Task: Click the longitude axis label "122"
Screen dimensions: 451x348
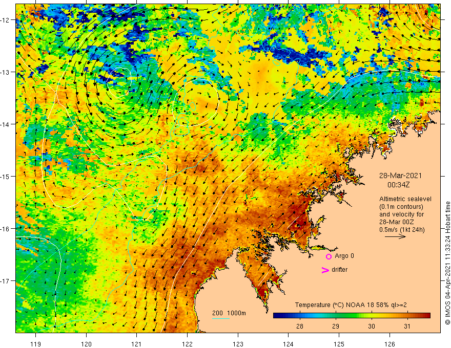Action: pos(187,344)
